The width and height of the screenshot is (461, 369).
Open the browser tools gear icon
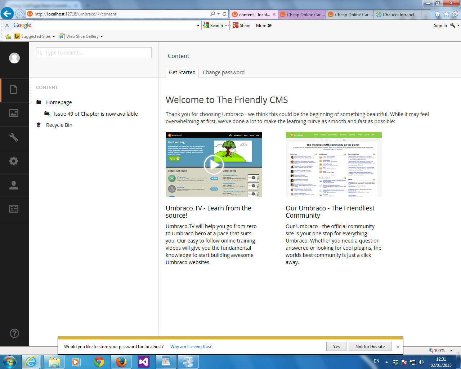(455, 14)
